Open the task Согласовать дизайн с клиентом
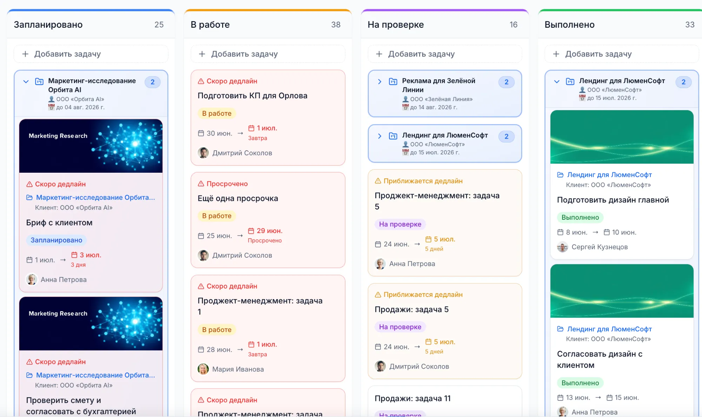Viewport: 702px width, 417px height. pyautogui.click(x=600, y=359)
